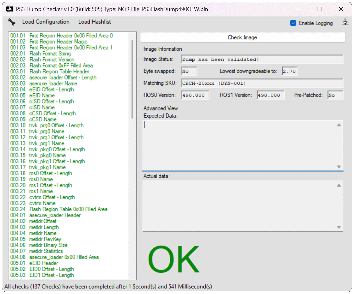Click the wrench configuration icon

tap(12, 22)
